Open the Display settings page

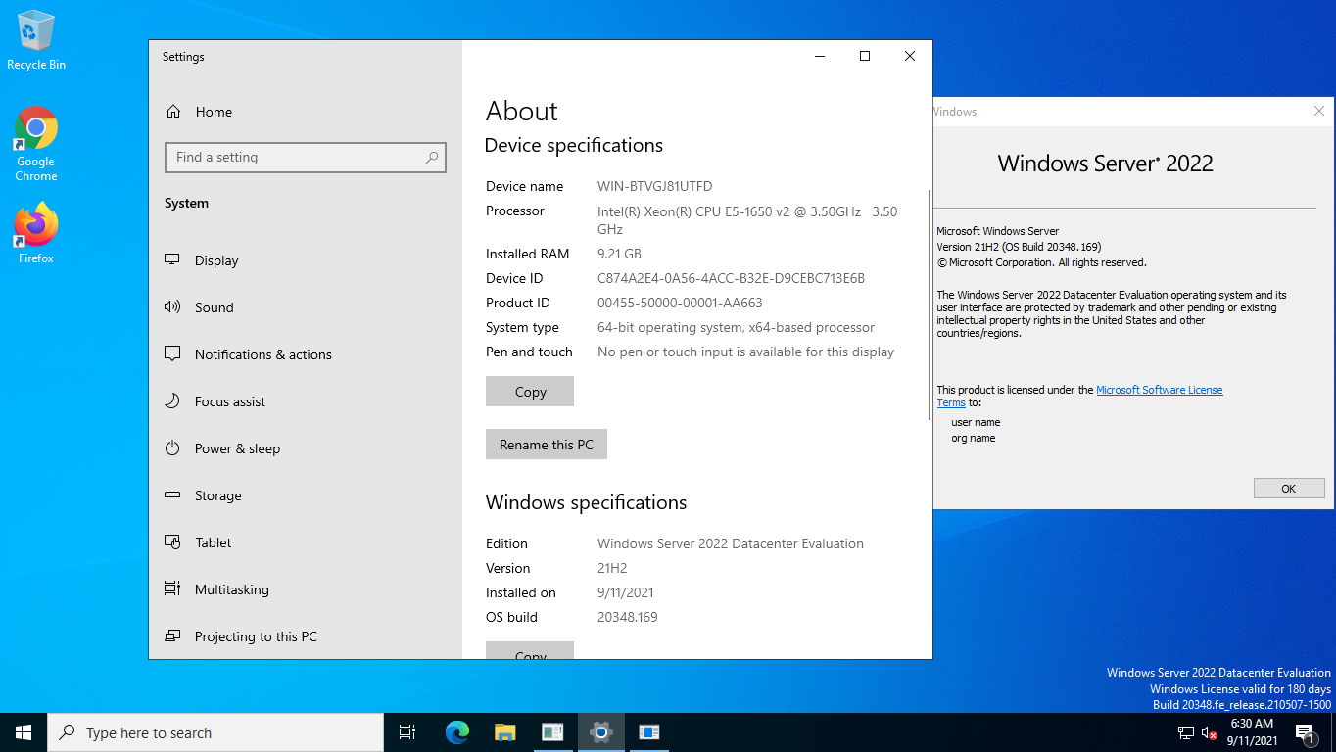coord(216,260)
